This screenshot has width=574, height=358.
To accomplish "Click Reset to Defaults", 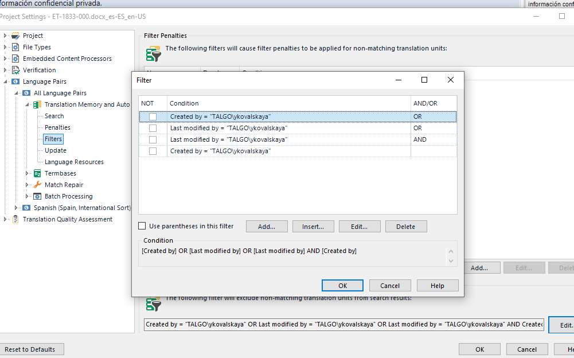I will pos(32,349).
